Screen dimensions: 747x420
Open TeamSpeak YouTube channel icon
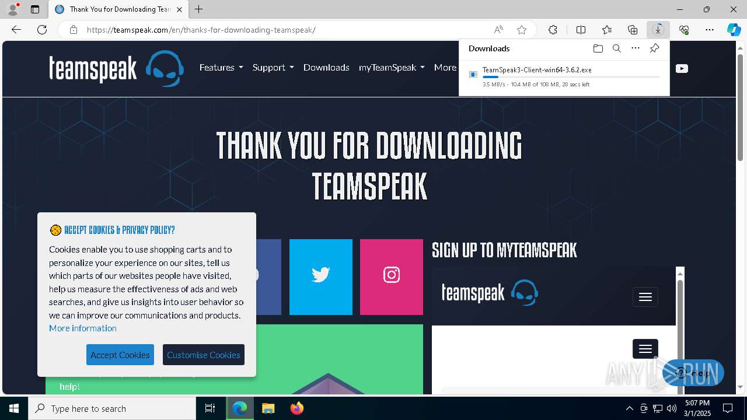(682, 68)
